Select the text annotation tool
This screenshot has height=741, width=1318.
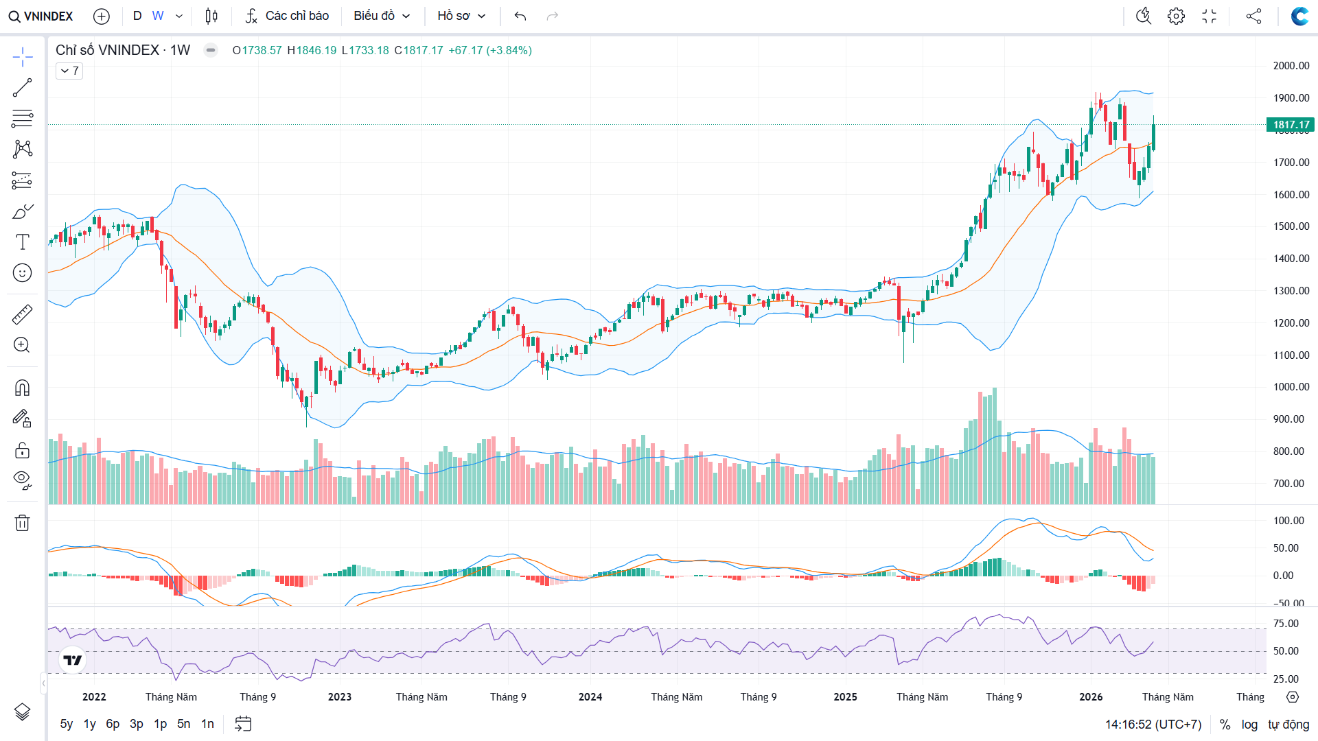pyautogui.click(x=22, y=242)
